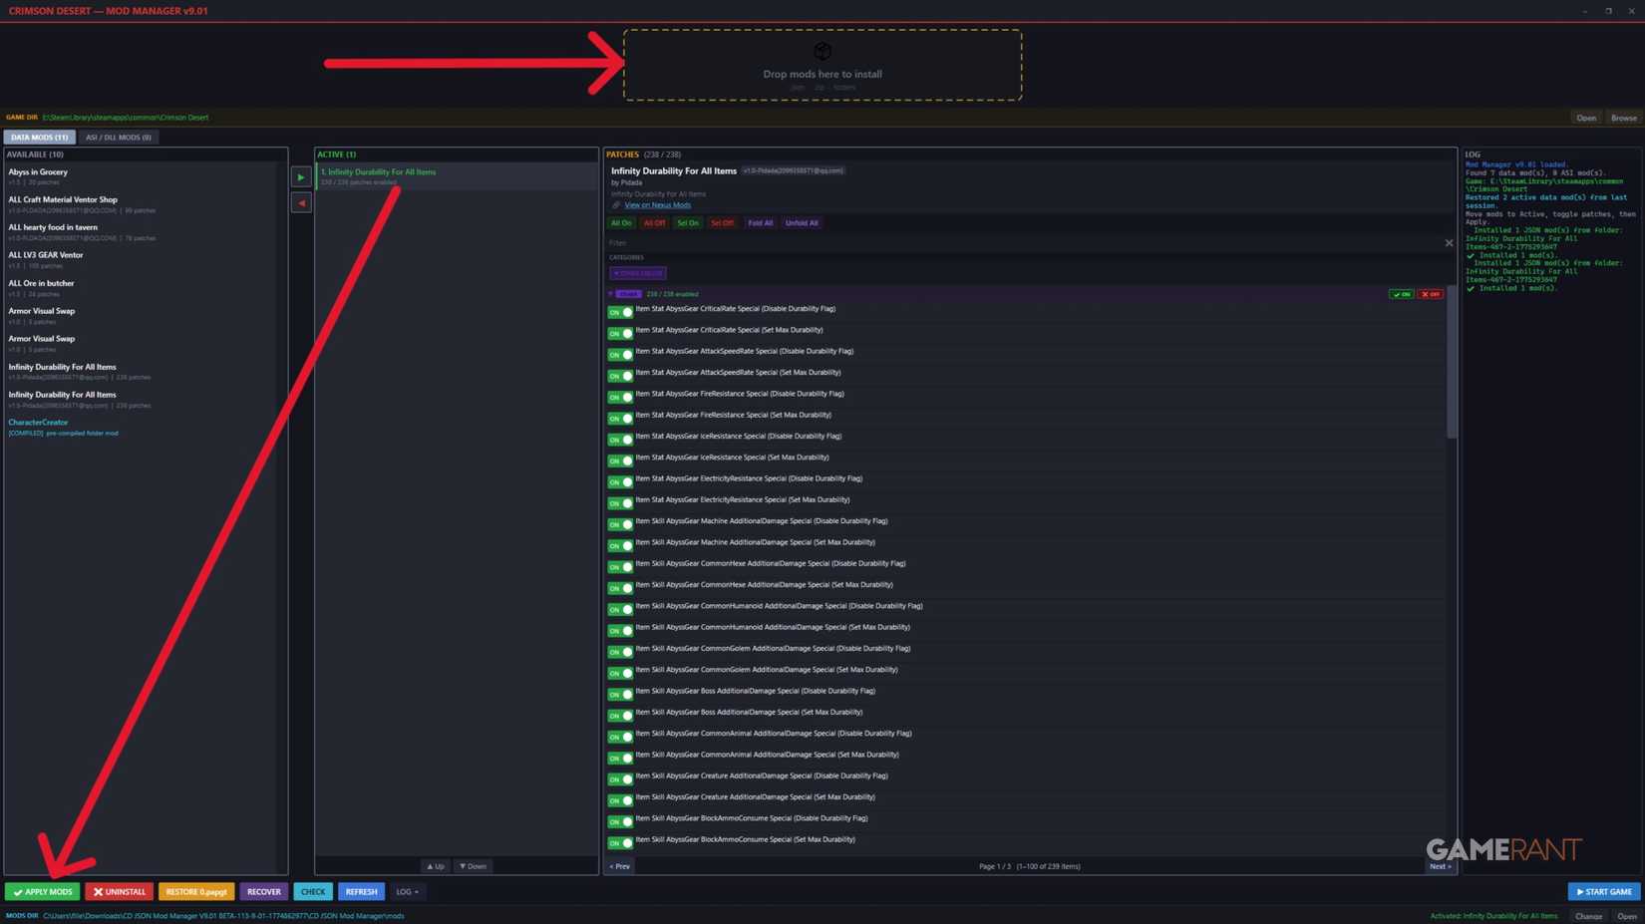1645x924 pixels.
Task: Toggle ElectricityResistance Disable Durability Flag patch
Action: tap(620, 482)
